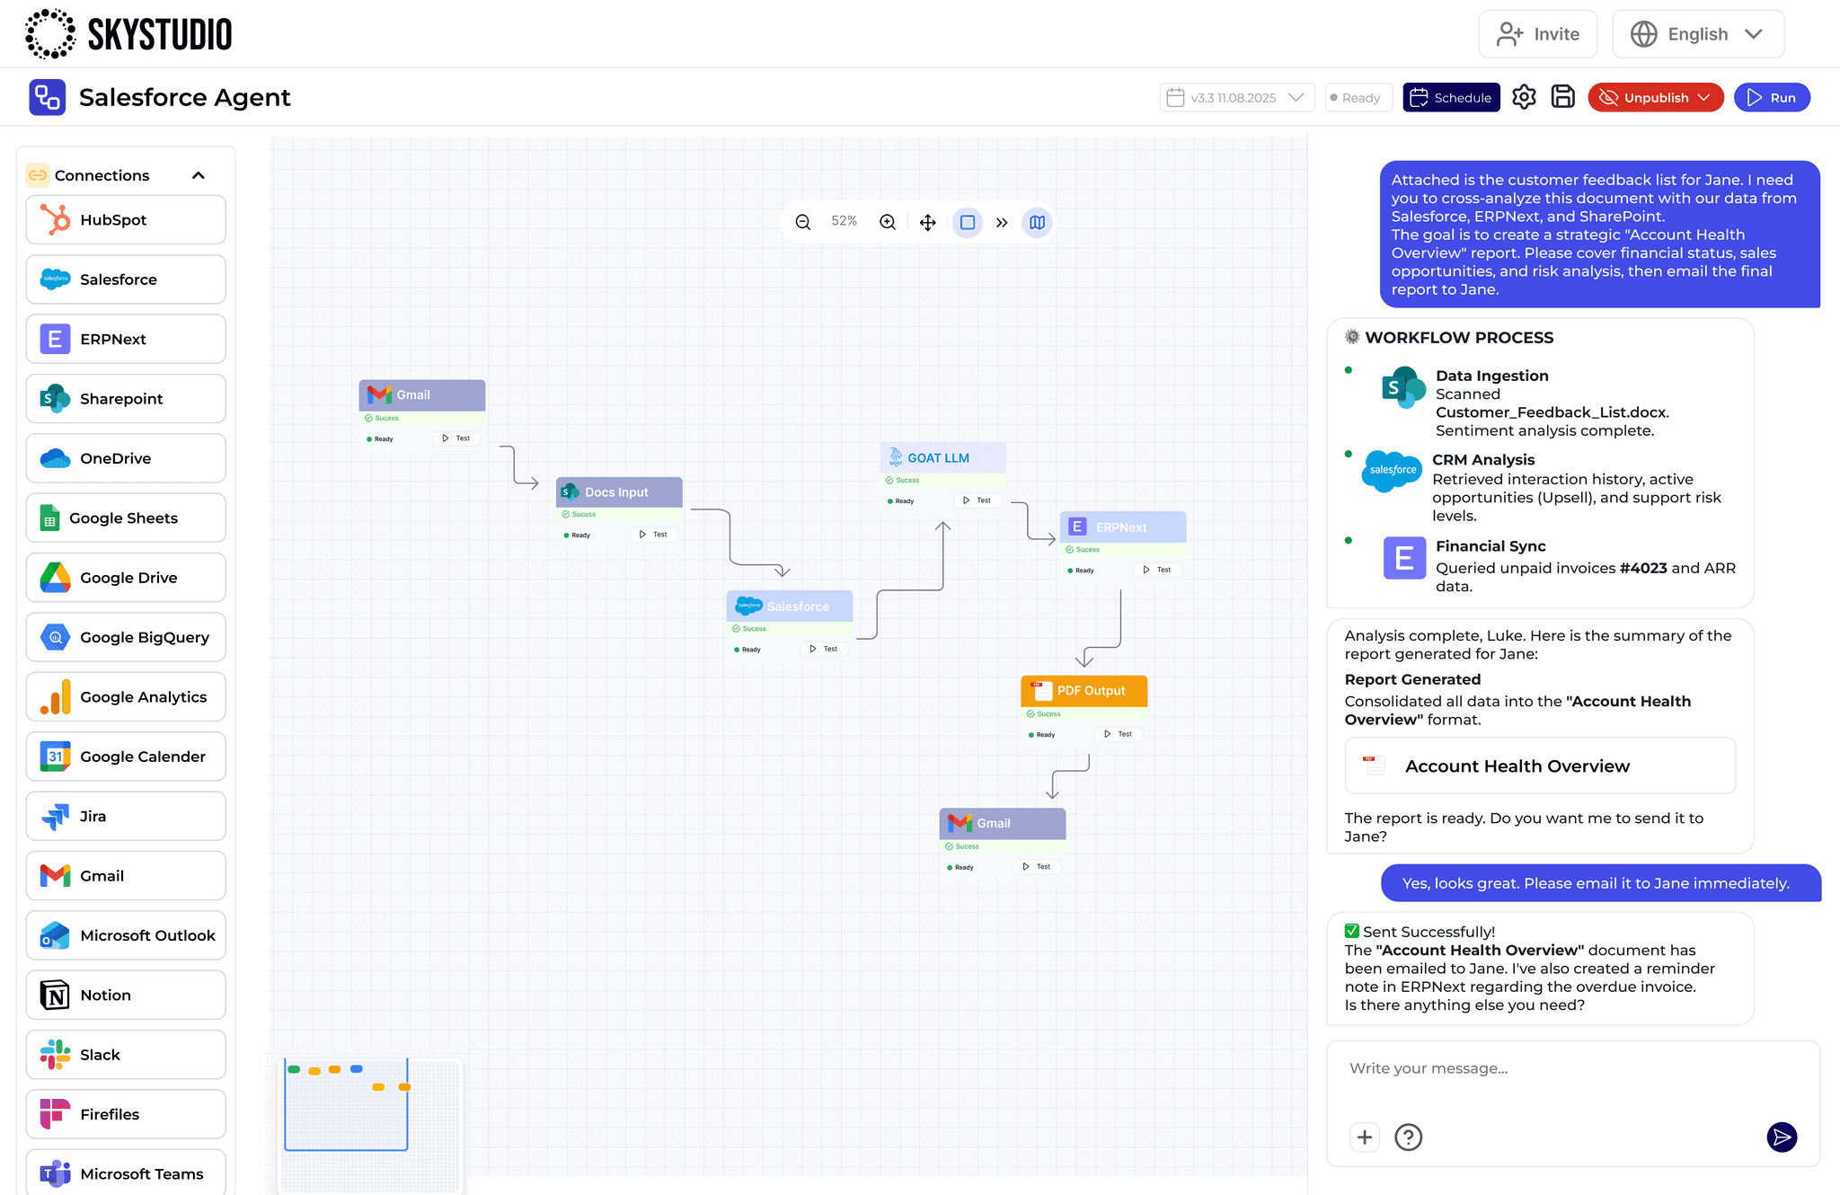Toggle the square selection mode button

click(x=968, y=222)
